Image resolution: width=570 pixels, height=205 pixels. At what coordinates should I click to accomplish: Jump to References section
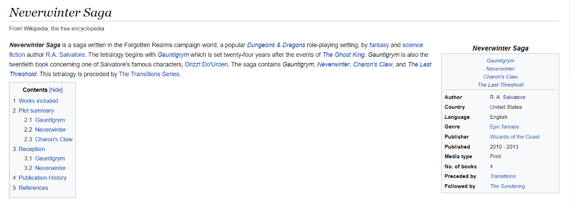coord(30,188)
